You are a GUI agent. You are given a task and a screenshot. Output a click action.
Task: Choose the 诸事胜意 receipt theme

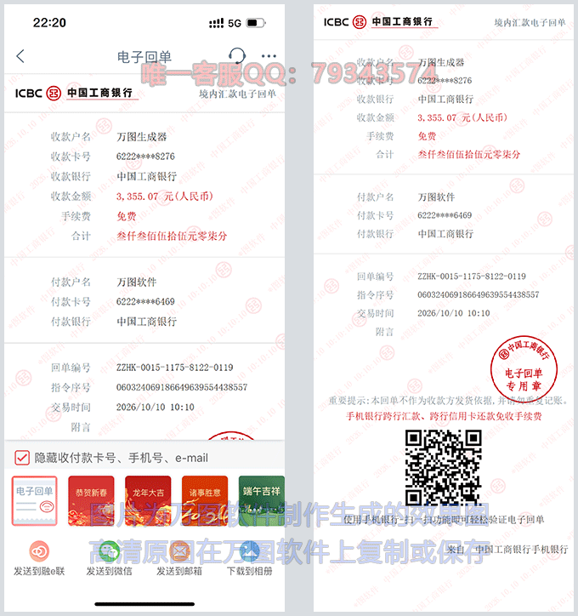[205, 500]
